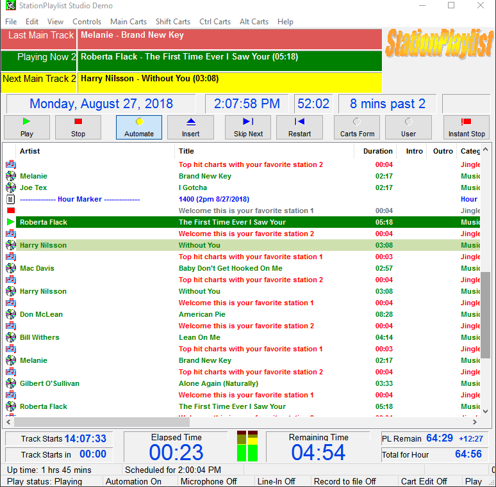The image size is (496, 487).
Task: Sort playlist by Artist column header
Action: coord(95,151)
